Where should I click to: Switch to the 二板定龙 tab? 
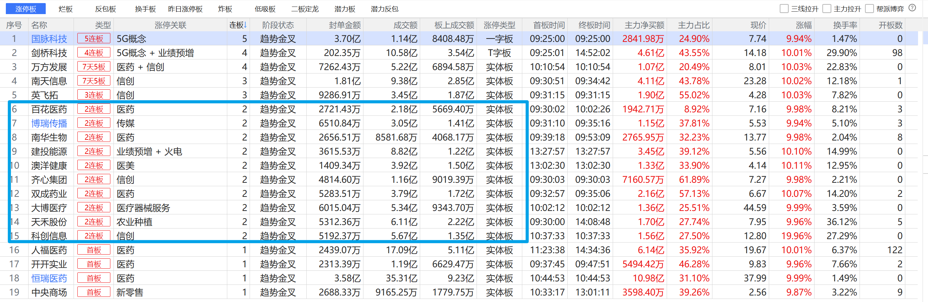click(305, 9)
